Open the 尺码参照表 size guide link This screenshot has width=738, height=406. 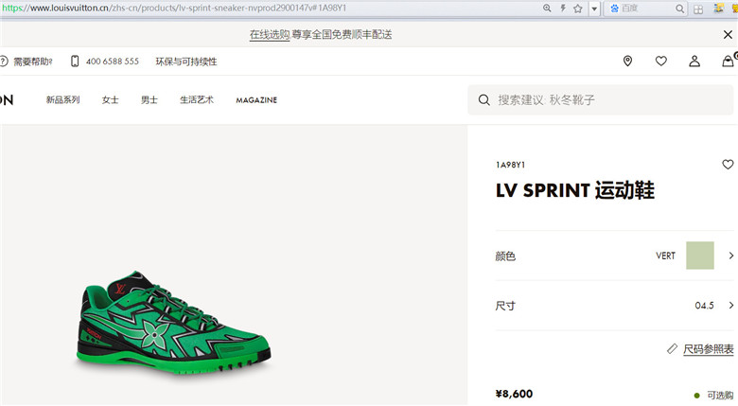click(x=709, y=349)
